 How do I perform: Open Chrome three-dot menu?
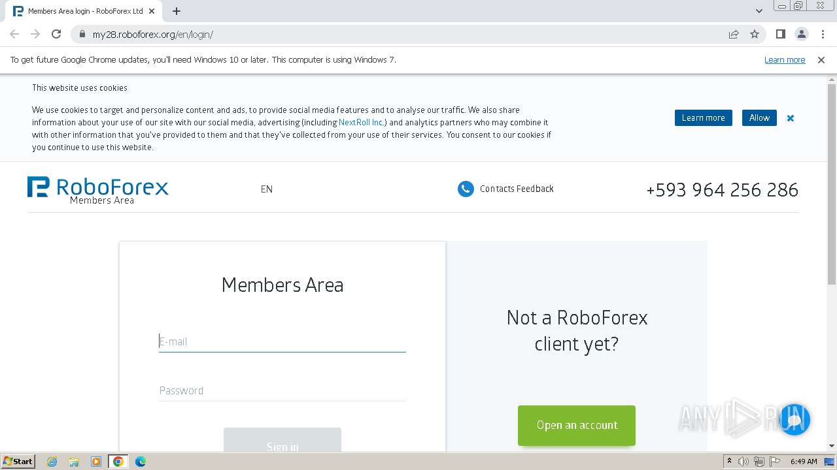tap(822, 34)
